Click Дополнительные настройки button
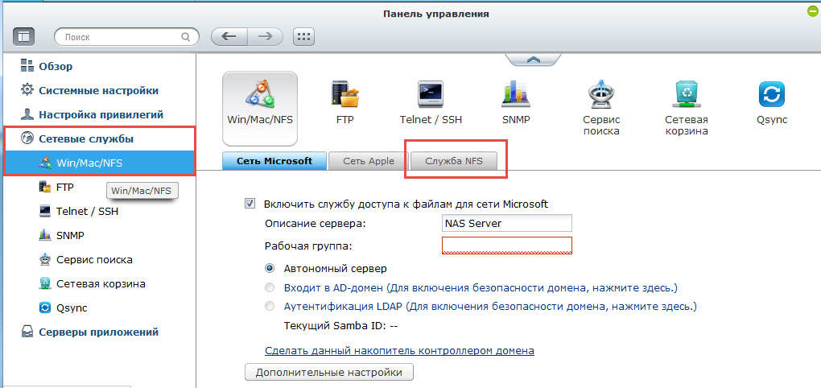This screenshot has width=821, height=388. 329,372
